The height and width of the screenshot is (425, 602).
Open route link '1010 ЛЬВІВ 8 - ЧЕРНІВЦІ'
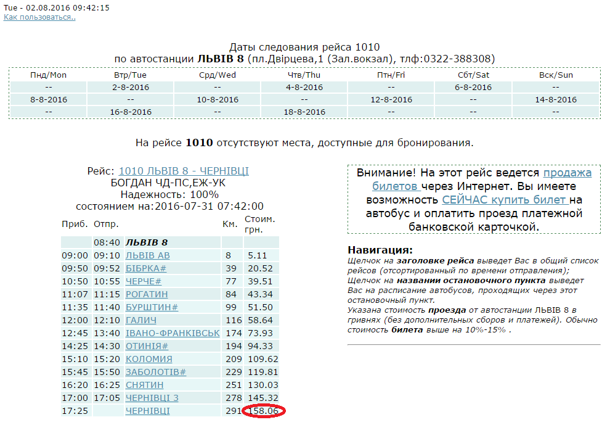point(184,171)
